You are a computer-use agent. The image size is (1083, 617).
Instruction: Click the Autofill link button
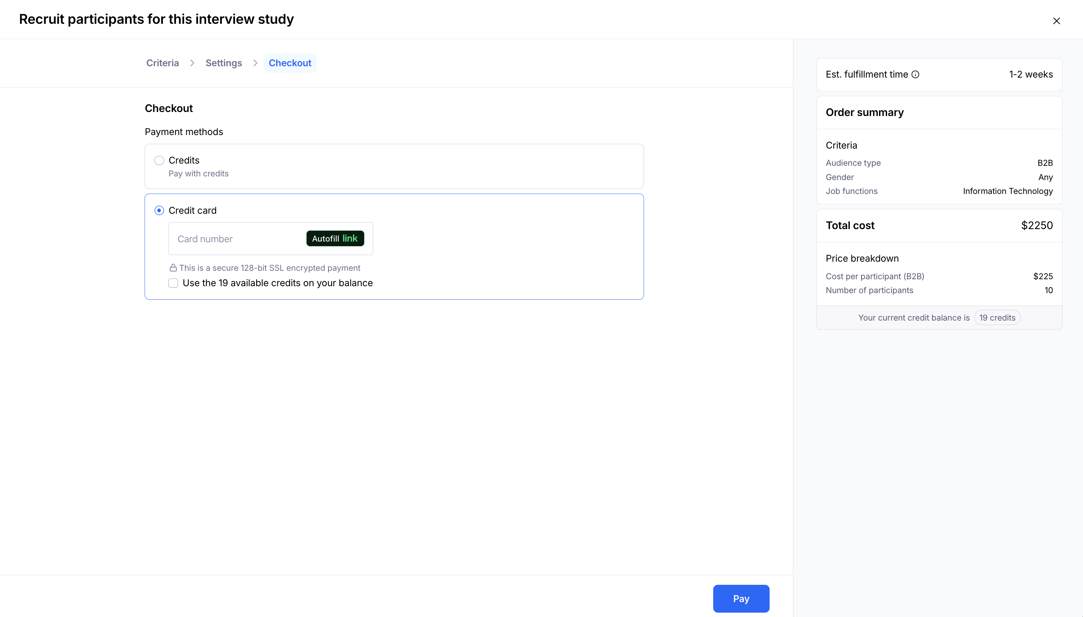(335, 239)
